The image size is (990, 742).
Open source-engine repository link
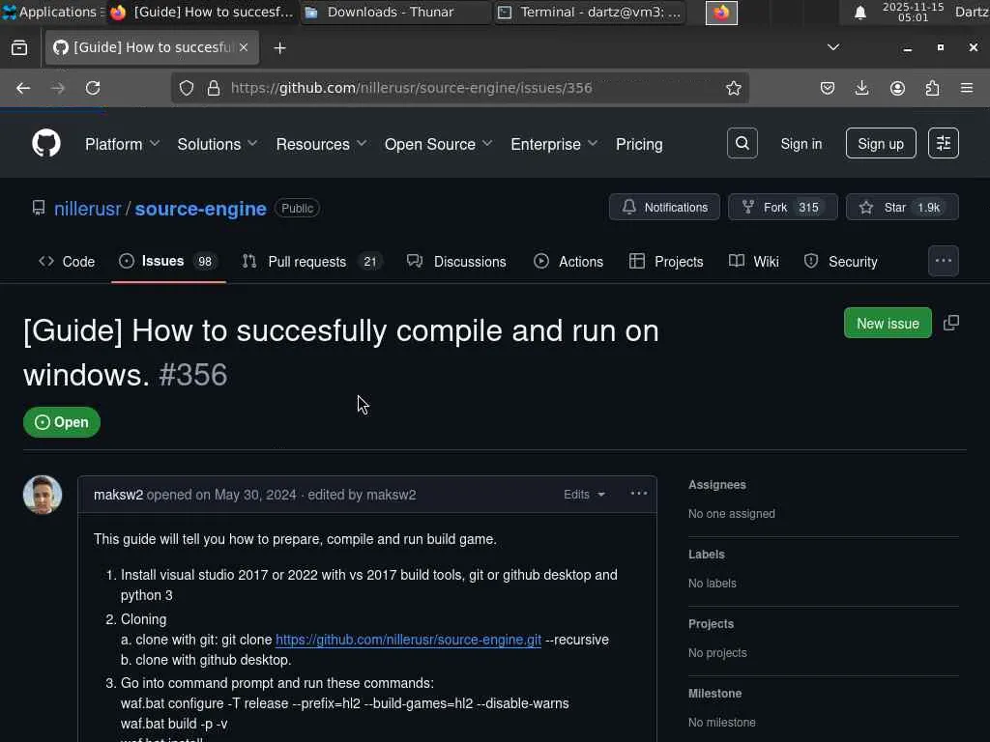(x=201, y=209)
